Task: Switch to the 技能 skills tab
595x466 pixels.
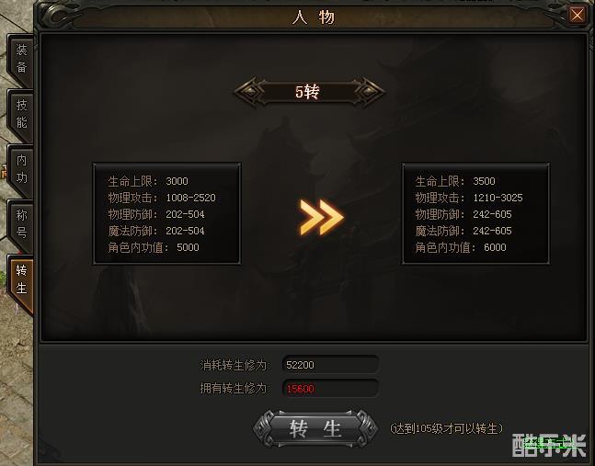Action: pyautogui.click(x=21, y=115)
